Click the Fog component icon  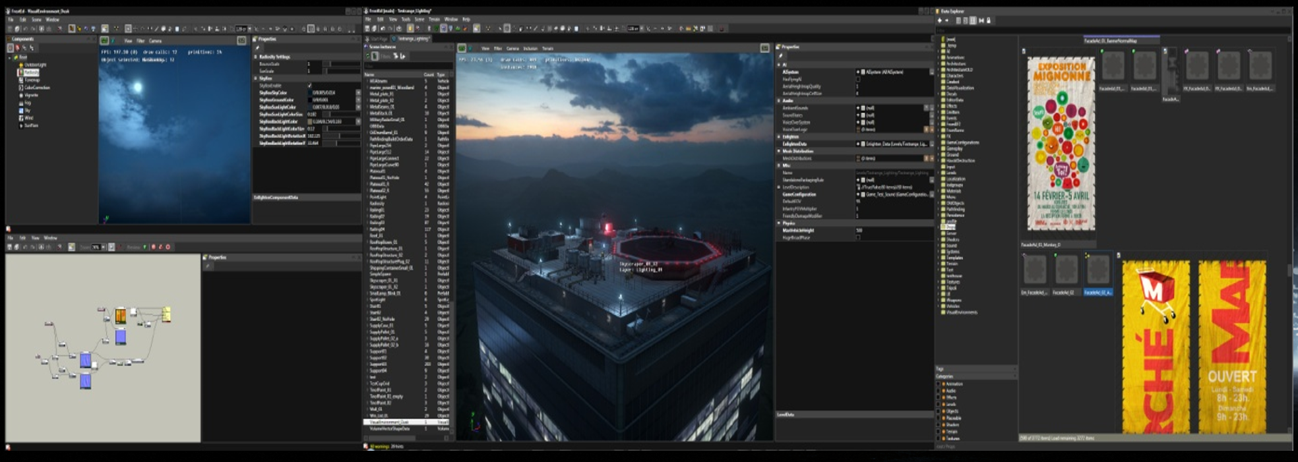point(21,103)
